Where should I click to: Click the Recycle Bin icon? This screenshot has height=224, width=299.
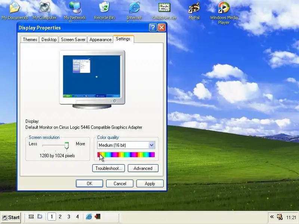tap(104, 10)
